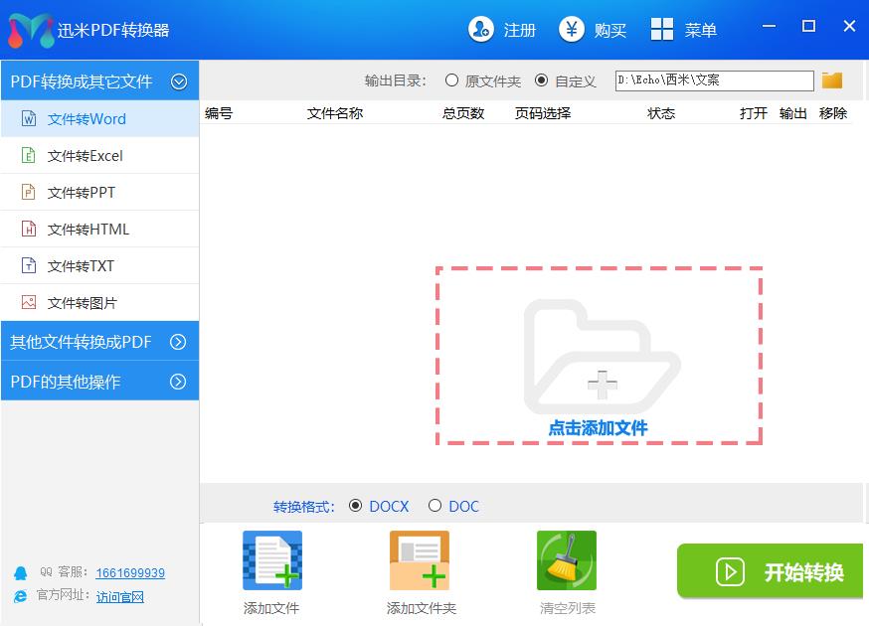The height and width of the screenshot is (626, 869).
Task: Open the menu (菜单) grid icon
Action: [x=662, y=30]
